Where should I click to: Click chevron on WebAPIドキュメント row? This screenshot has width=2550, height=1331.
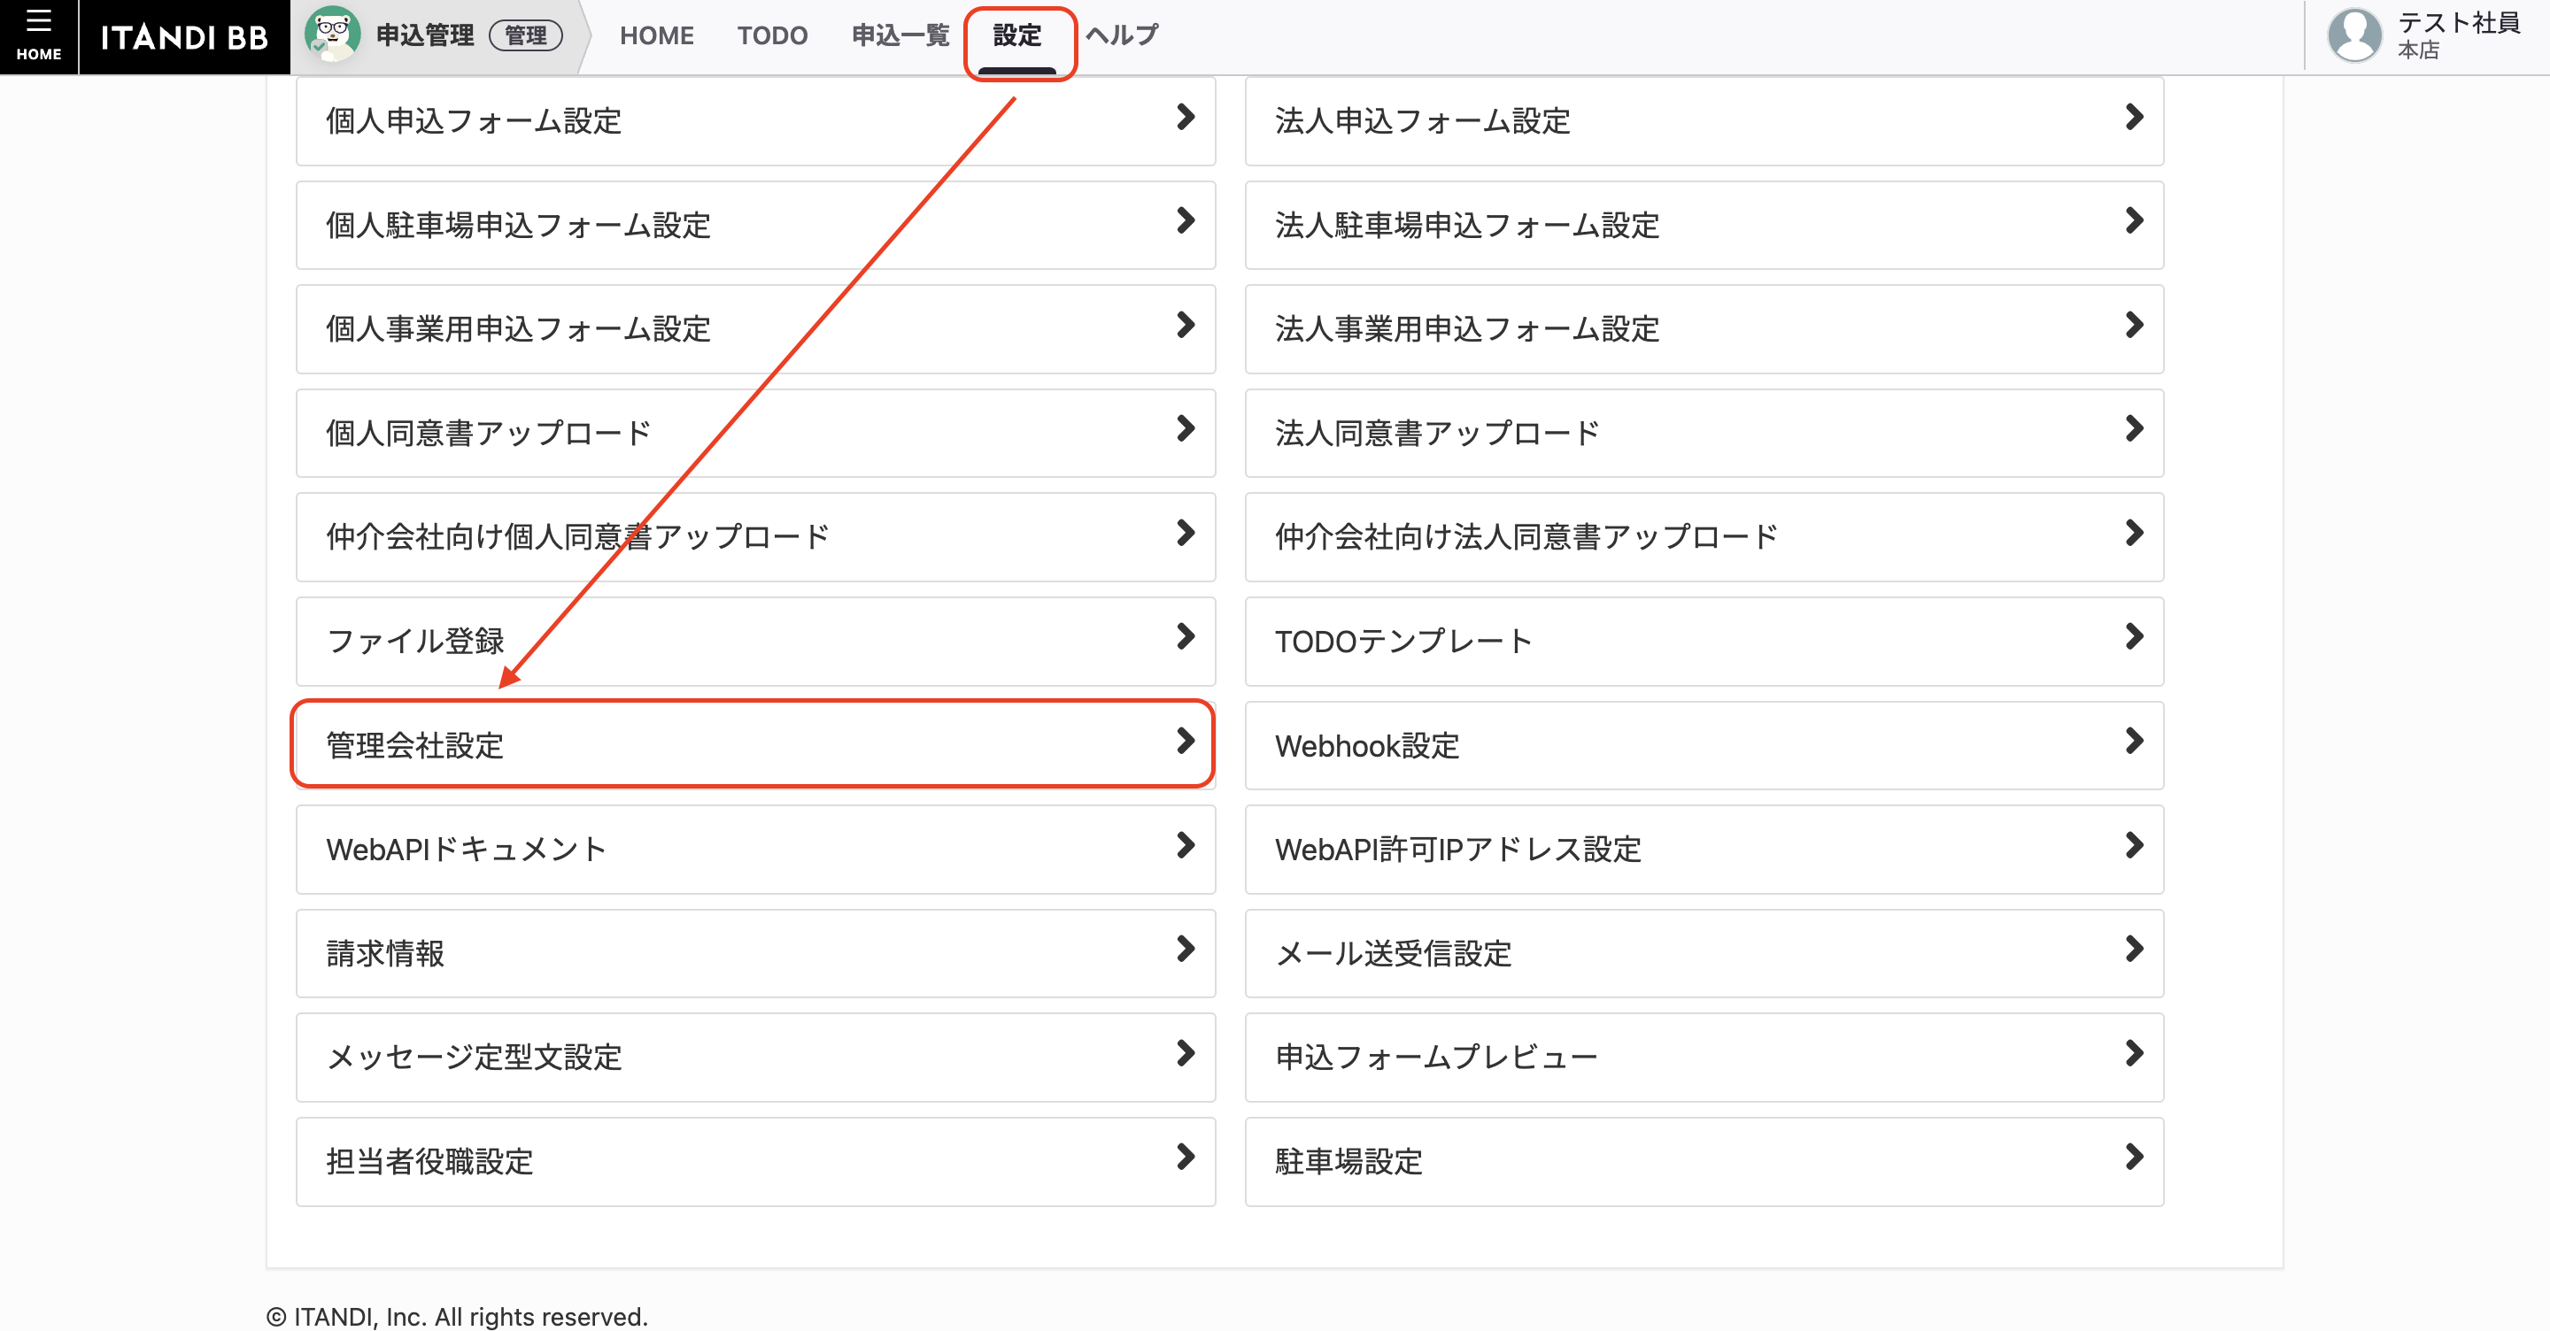pos(1185,845)
